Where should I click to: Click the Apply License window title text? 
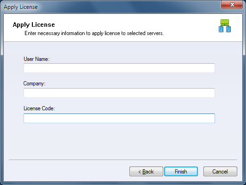pos(20,7)
